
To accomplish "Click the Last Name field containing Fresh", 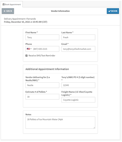I will [x=78, y=37].
